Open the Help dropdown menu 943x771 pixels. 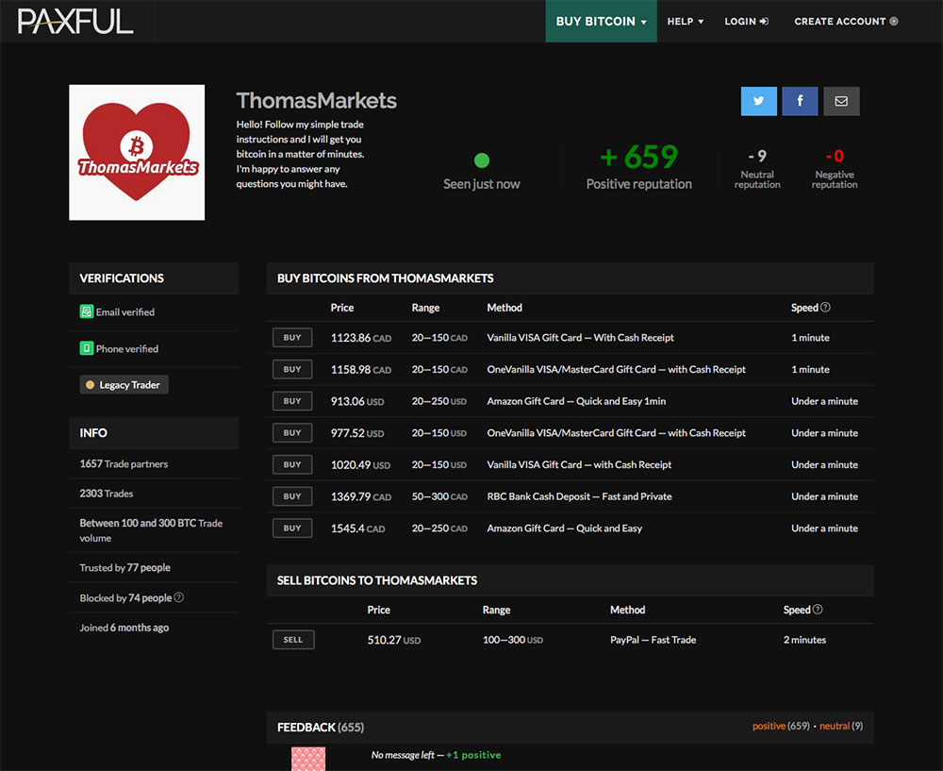pyautogui.click(x=685, y=21)
